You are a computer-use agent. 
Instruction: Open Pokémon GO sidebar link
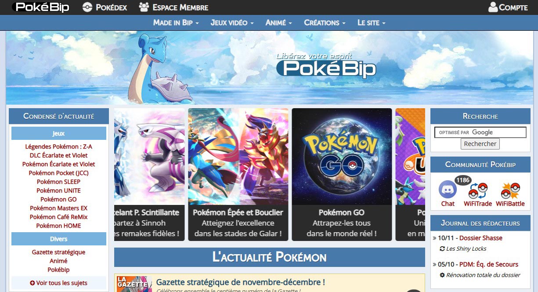click(58, 199)
